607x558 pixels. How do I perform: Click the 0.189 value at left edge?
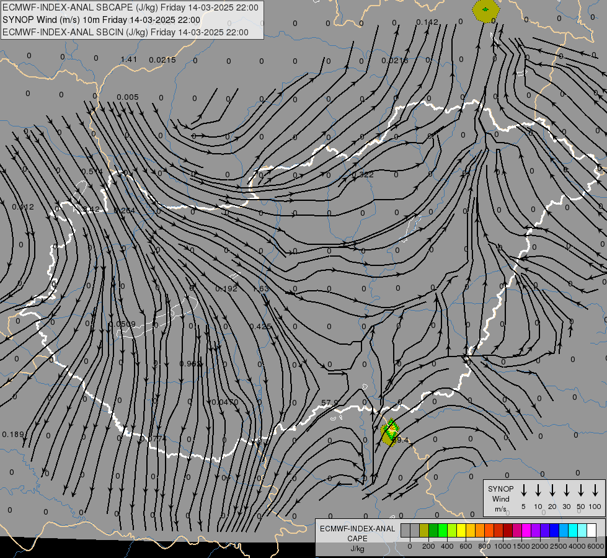pyautogui.click(x=13, y=435)
